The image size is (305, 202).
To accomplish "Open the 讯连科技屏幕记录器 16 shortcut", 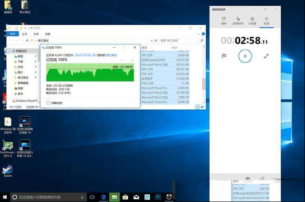I will [25, 125].
